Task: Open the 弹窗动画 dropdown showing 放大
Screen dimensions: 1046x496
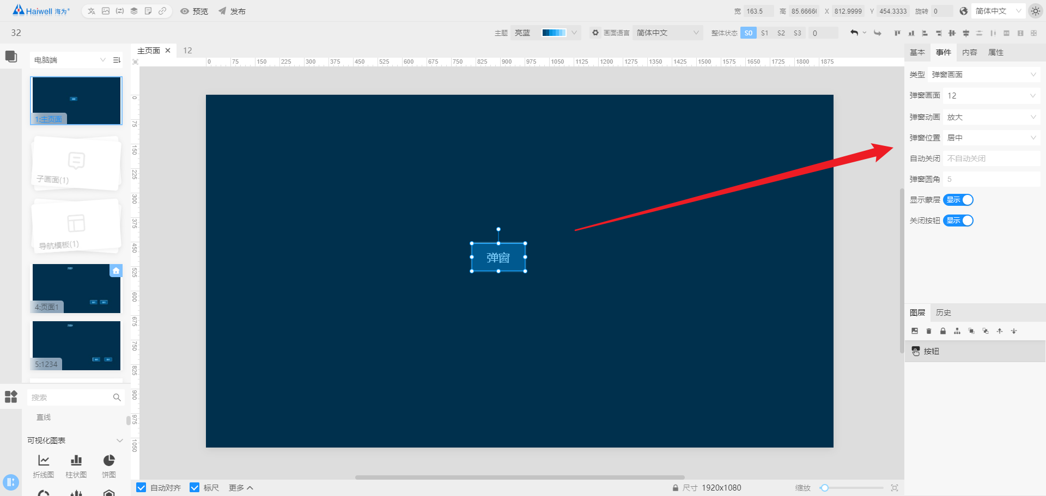Action: tap(992, 117)
